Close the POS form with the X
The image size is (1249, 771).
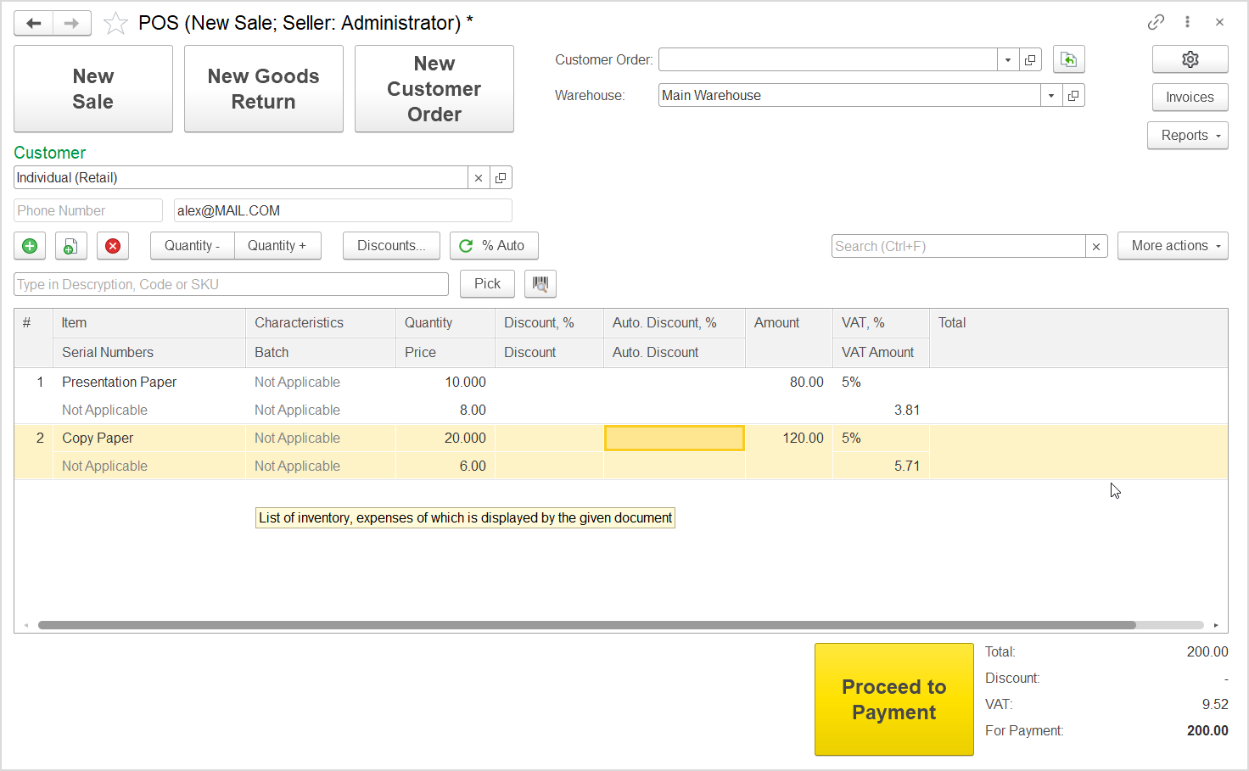(1219, 22)
